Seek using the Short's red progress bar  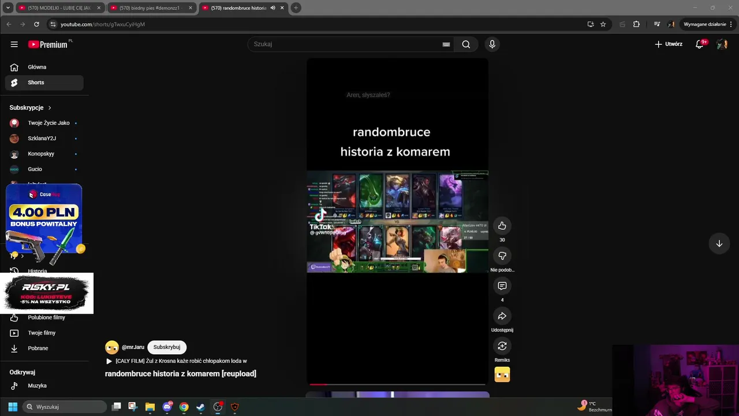pyautogui.click(x=397, y=384)
